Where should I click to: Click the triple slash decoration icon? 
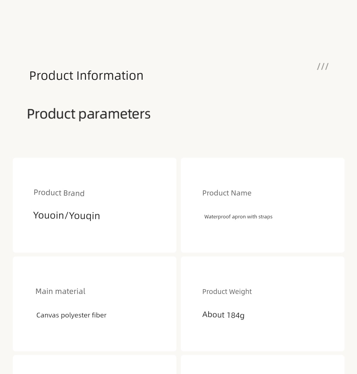(x=323, y=66)
